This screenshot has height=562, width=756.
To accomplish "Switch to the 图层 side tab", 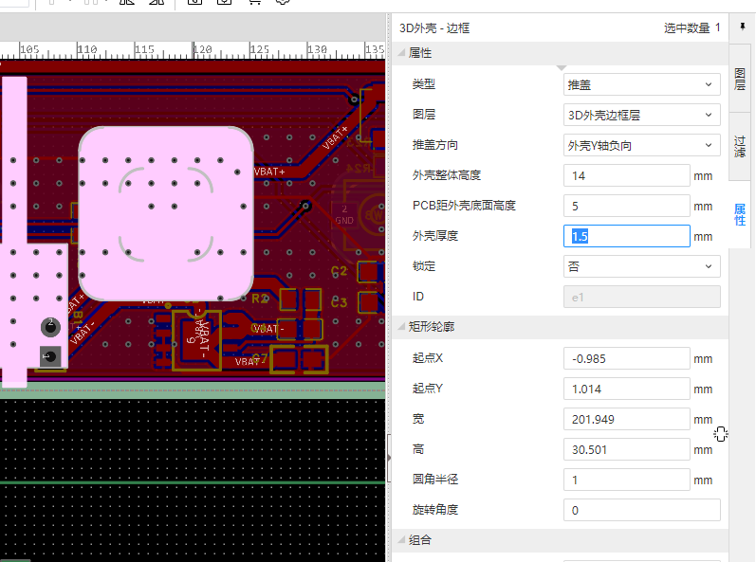I will [x=740, y=78].
